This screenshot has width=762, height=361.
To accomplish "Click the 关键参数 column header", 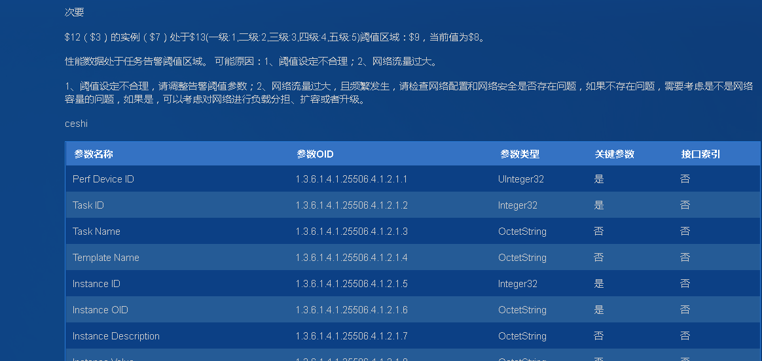I will tap(614, 154).
